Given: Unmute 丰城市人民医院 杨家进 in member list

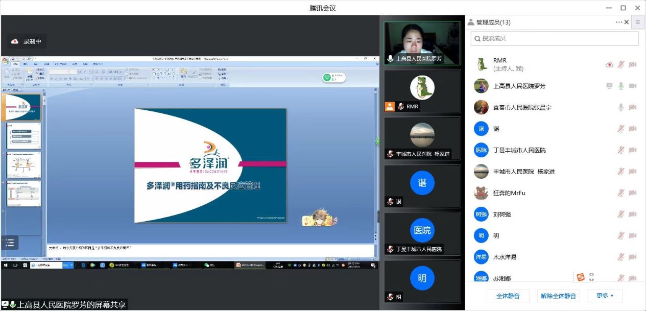Looking at the screenshot, I should 621,172.
